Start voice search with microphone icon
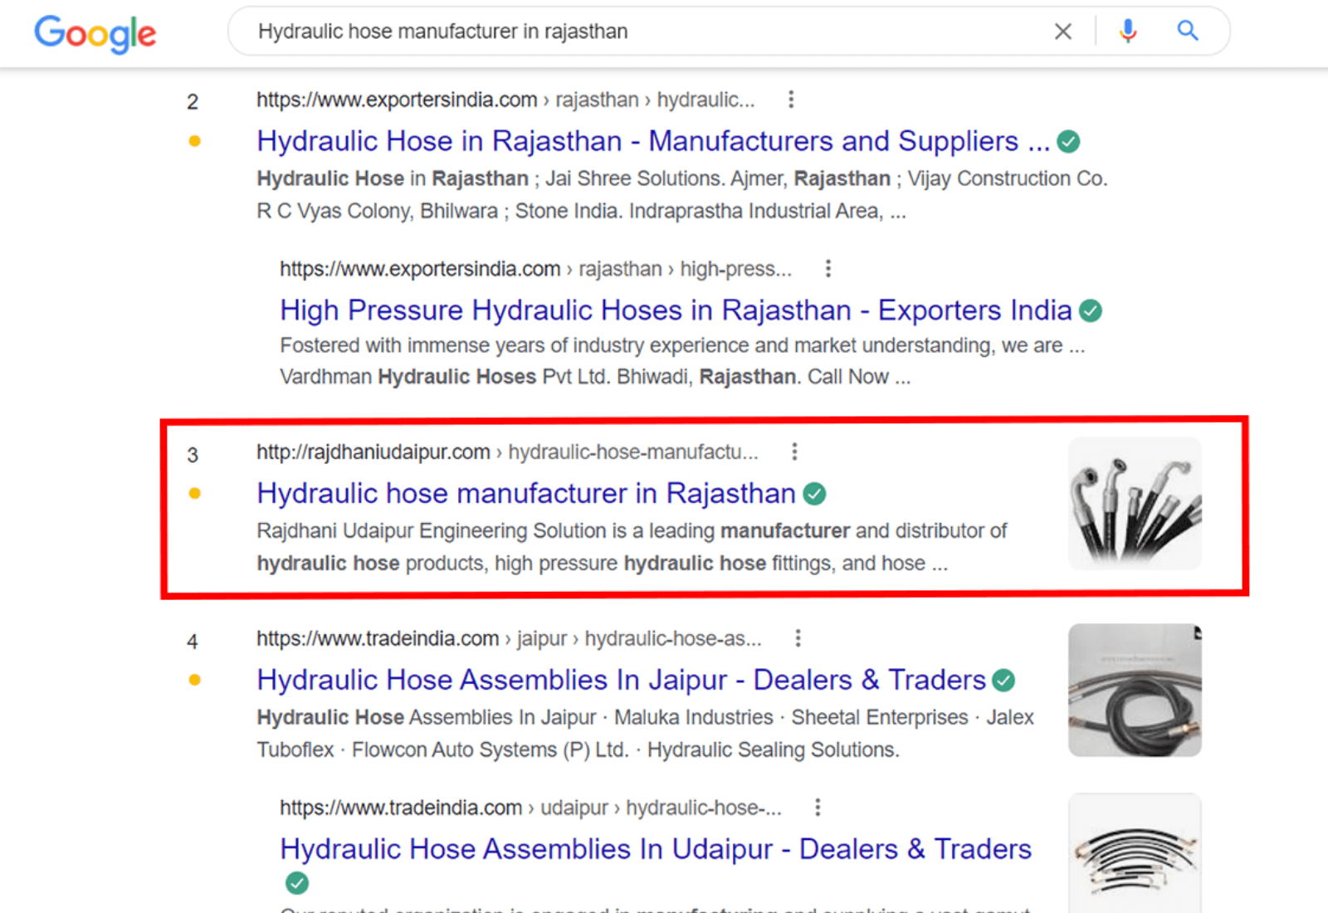The width and height of the screenshot is (1328, 913). click(1127, 32)
